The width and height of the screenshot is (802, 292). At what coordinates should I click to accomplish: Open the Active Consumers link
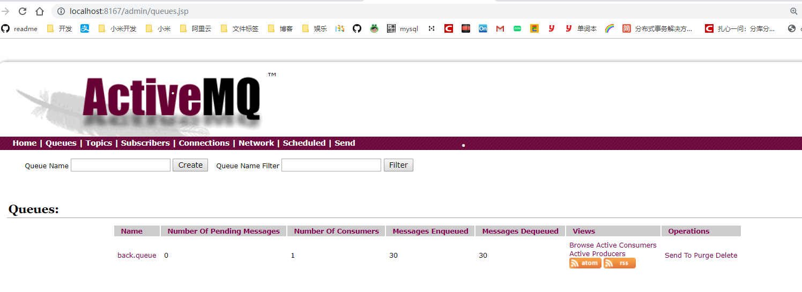tap(626, 245)
